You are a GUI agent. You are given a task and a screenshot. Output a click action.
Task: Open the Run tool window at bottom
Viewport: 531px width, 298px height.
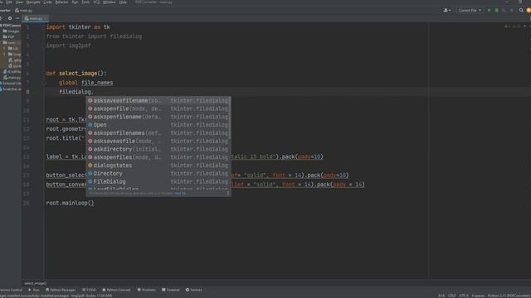(x=34, y=290)
